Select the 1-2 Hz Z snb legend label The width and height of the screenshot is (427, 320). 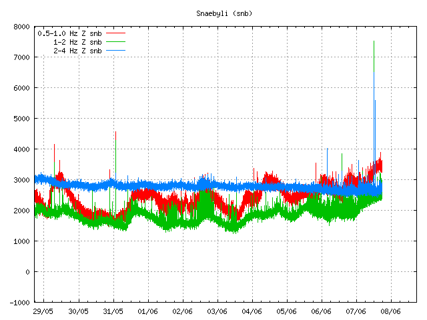pyautogui.click(x=78, y=42)
